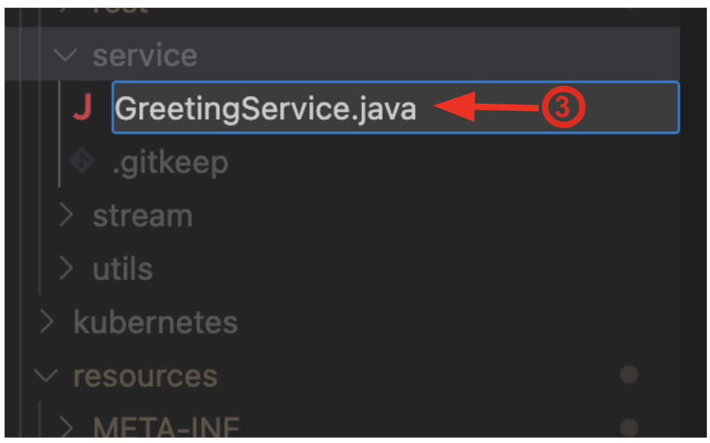Image resolution: width=710 pixels, height=443 pixels.
Task: Select the service folder name
Action: (x=145, y=55)
